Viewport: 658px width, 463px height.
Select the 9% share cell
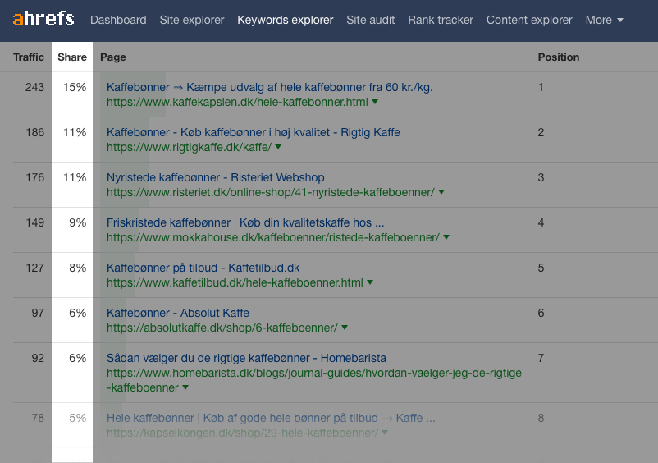(x=78, y=222)
